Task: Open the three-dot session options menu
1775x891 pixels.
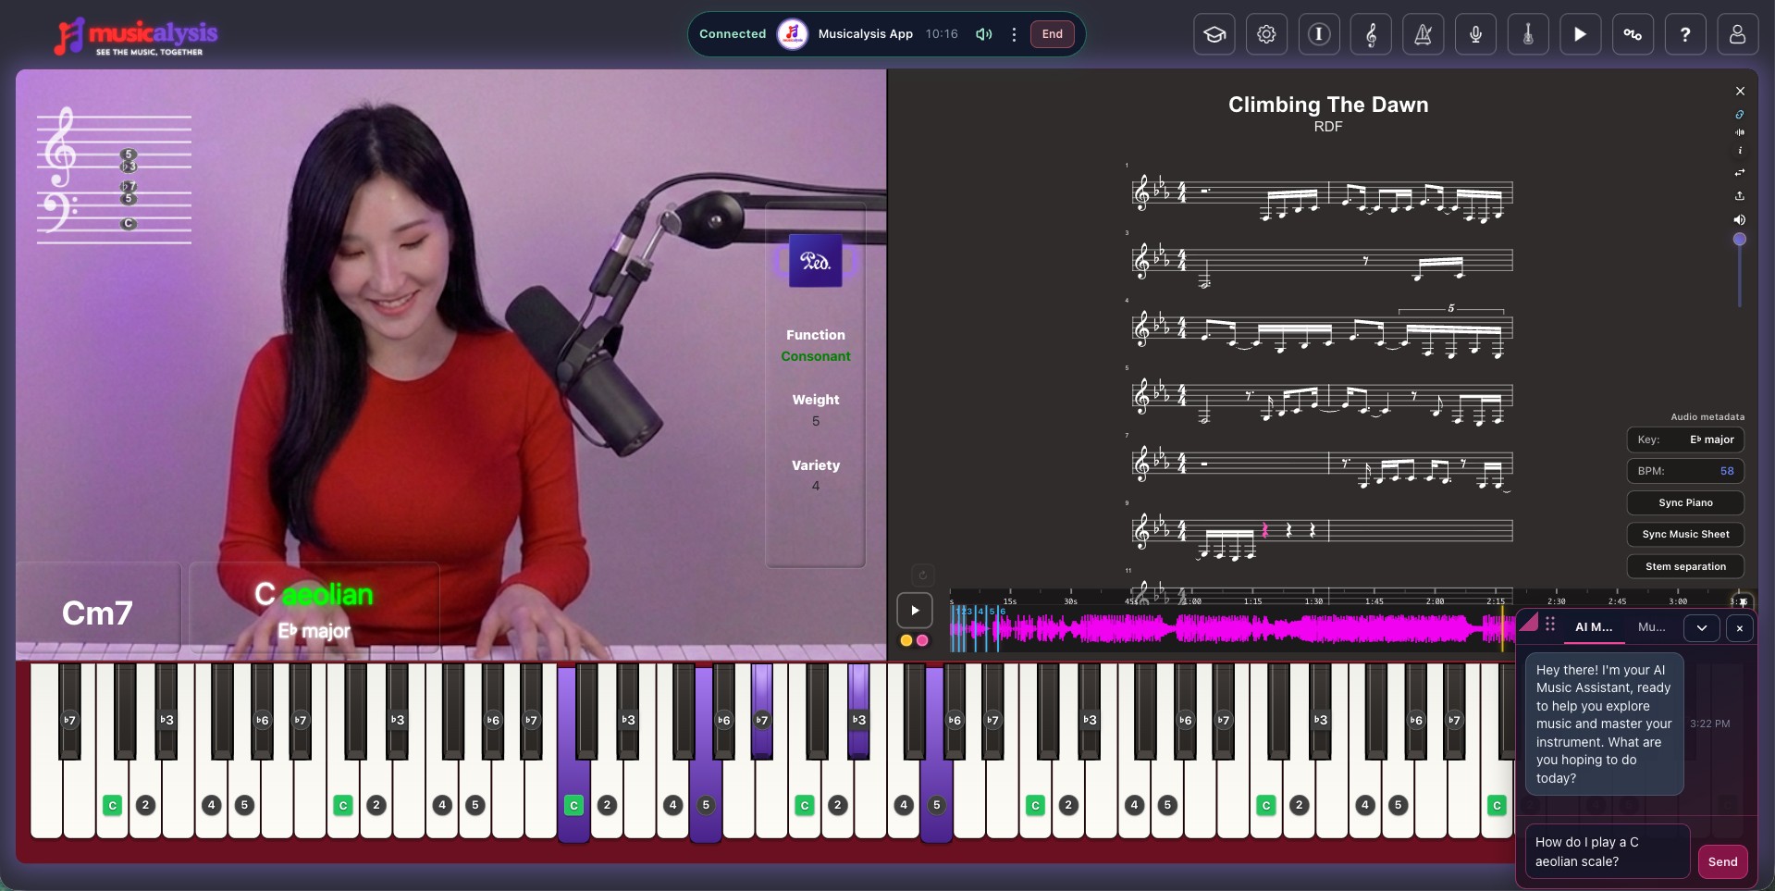Action: 1014,34
